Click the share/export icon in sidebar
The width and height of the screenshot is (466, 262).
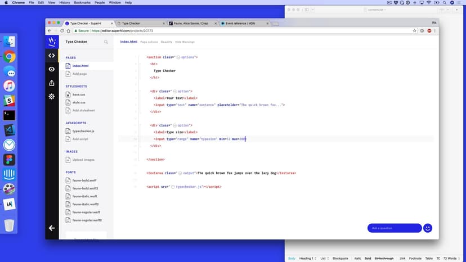(x=52, y=83)
